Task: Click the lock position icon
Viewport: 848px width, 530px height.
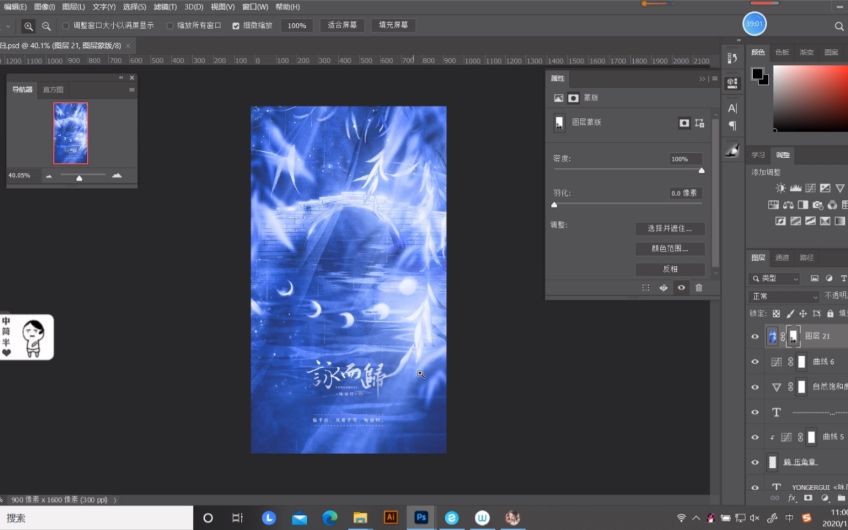Action: (x=803, y=314)
